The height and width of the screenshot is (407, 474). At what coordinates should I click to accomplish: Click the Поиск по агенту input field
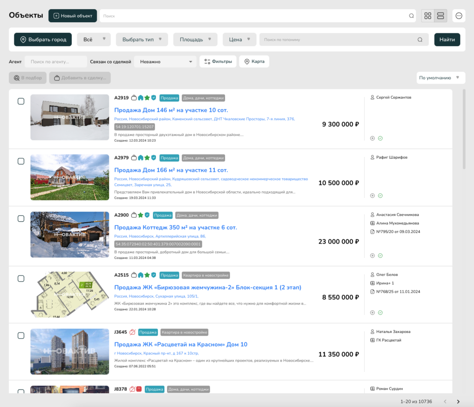[x=56, y=62]
